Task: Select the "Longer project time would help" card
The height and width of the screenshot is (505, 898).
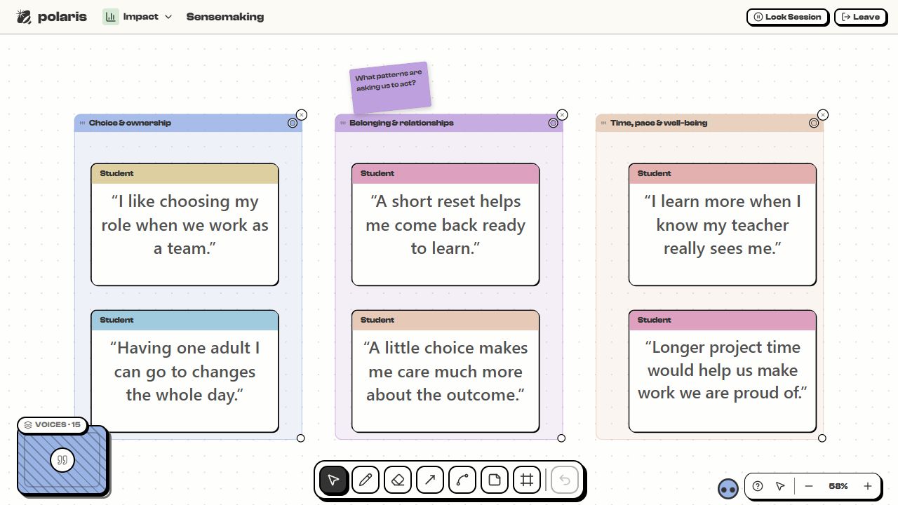Action: pos(723,371)
